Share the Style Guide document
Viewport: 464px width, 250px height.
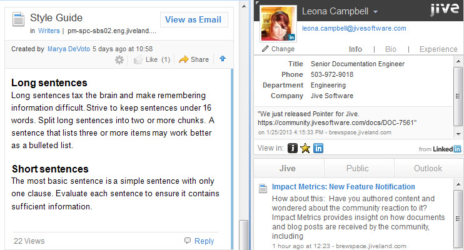(194, 59)
